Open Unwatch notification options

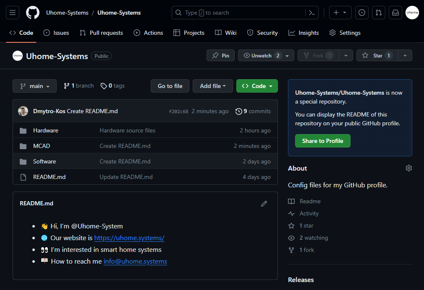[x=266, y=55]
